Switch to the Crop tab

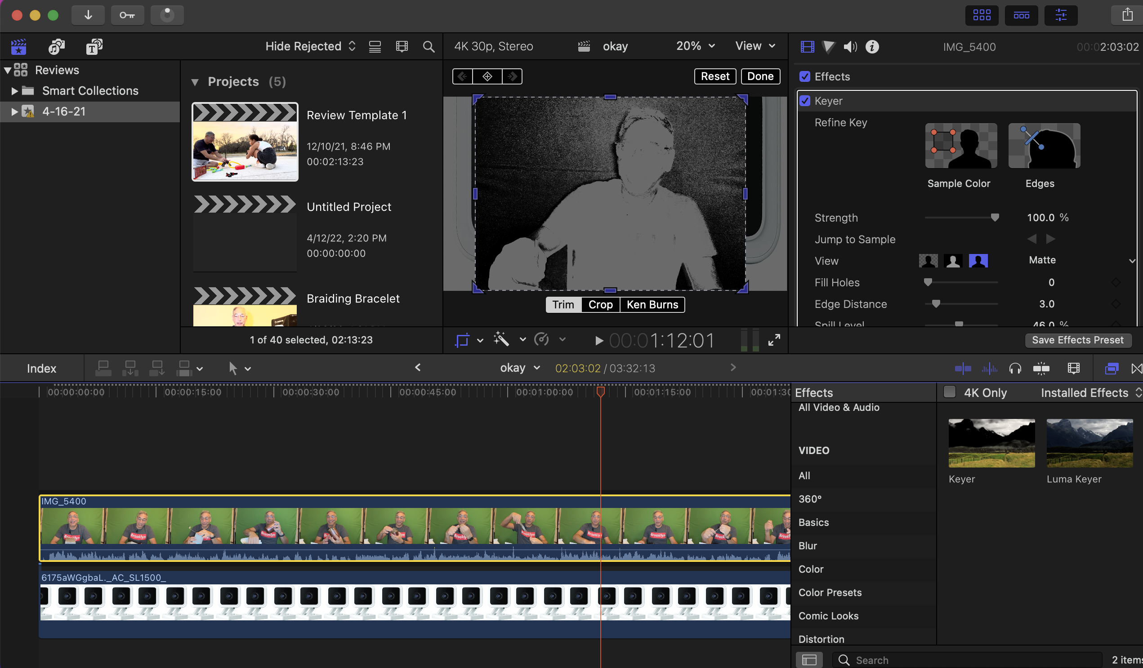pos(600,305)
